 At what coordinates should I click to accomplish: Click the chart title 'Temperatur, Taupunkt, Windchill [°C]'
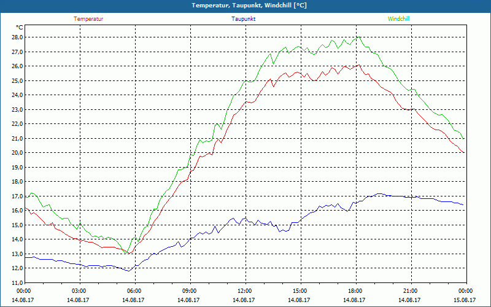coord(249,6)
